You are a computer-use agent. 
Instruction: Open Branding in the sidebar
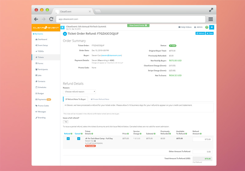tap(40, 118)
